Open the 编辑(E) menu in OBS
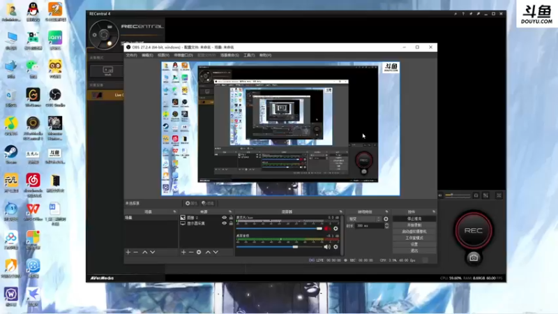Viewport: 558px width, 314px height. pos(147,55)
